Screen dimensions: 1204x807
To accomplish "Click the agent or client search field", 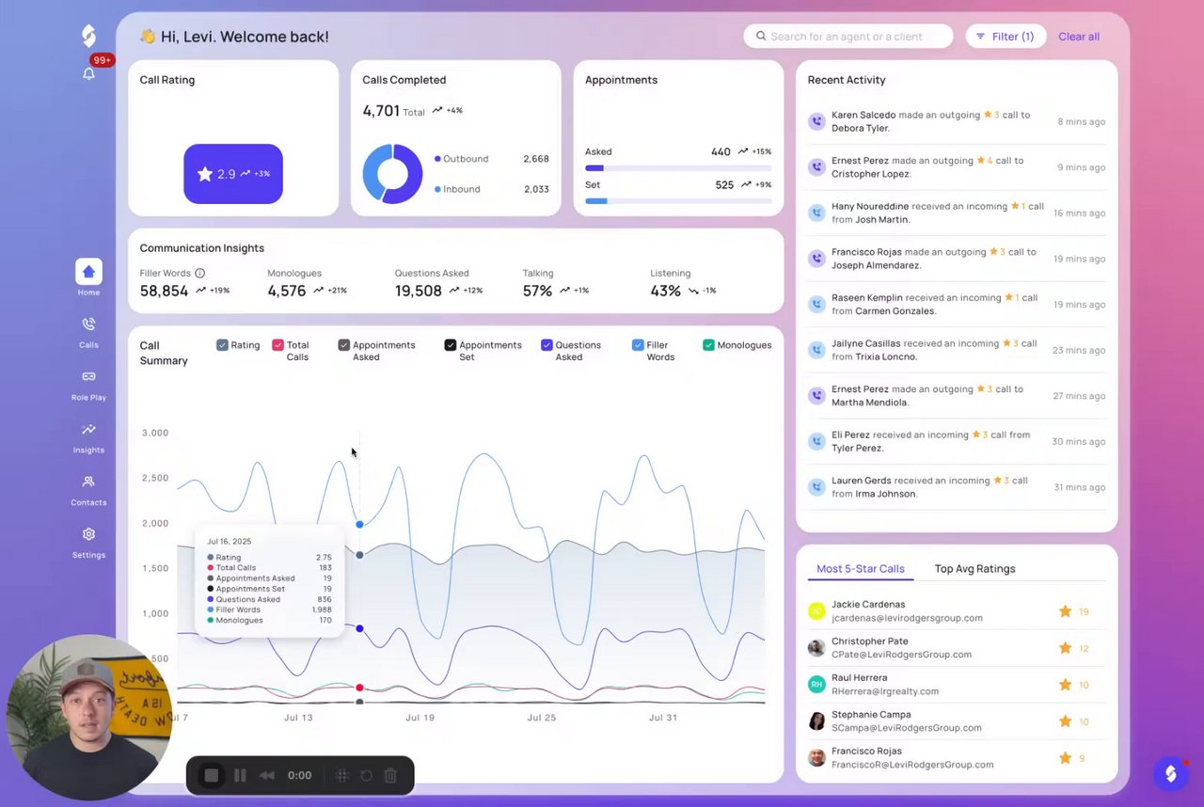I will pos(848,37).
